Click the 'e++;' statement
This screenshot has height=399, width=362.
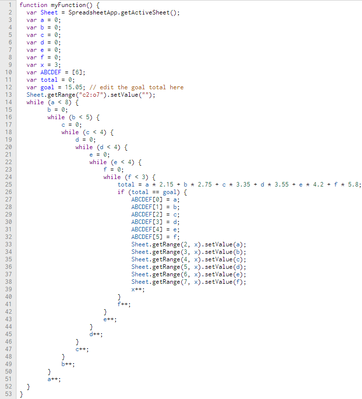pyautogui.click(x=110, y=319)
